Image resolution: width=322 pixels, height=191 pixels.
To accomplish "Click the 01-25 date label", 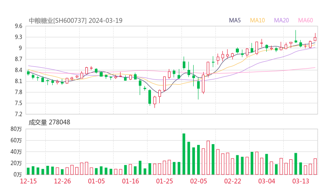I will point(164,181).
